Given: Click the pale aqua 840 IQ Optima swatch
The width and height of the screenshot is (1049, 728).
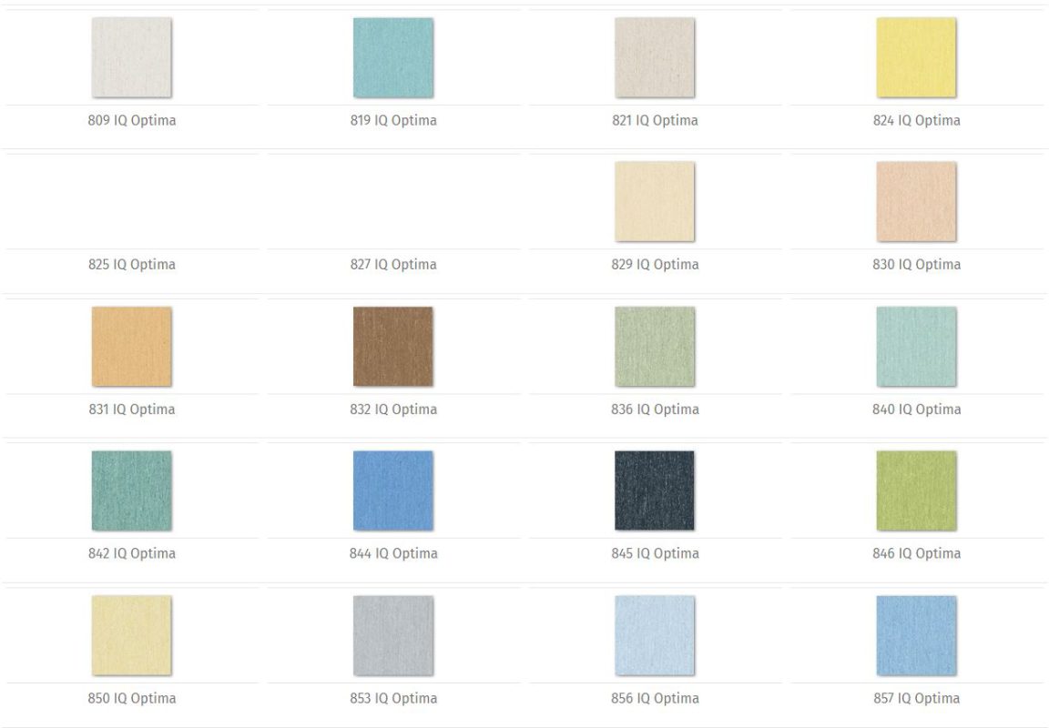Looking at the screenshot, I should [x=916, y=346].
